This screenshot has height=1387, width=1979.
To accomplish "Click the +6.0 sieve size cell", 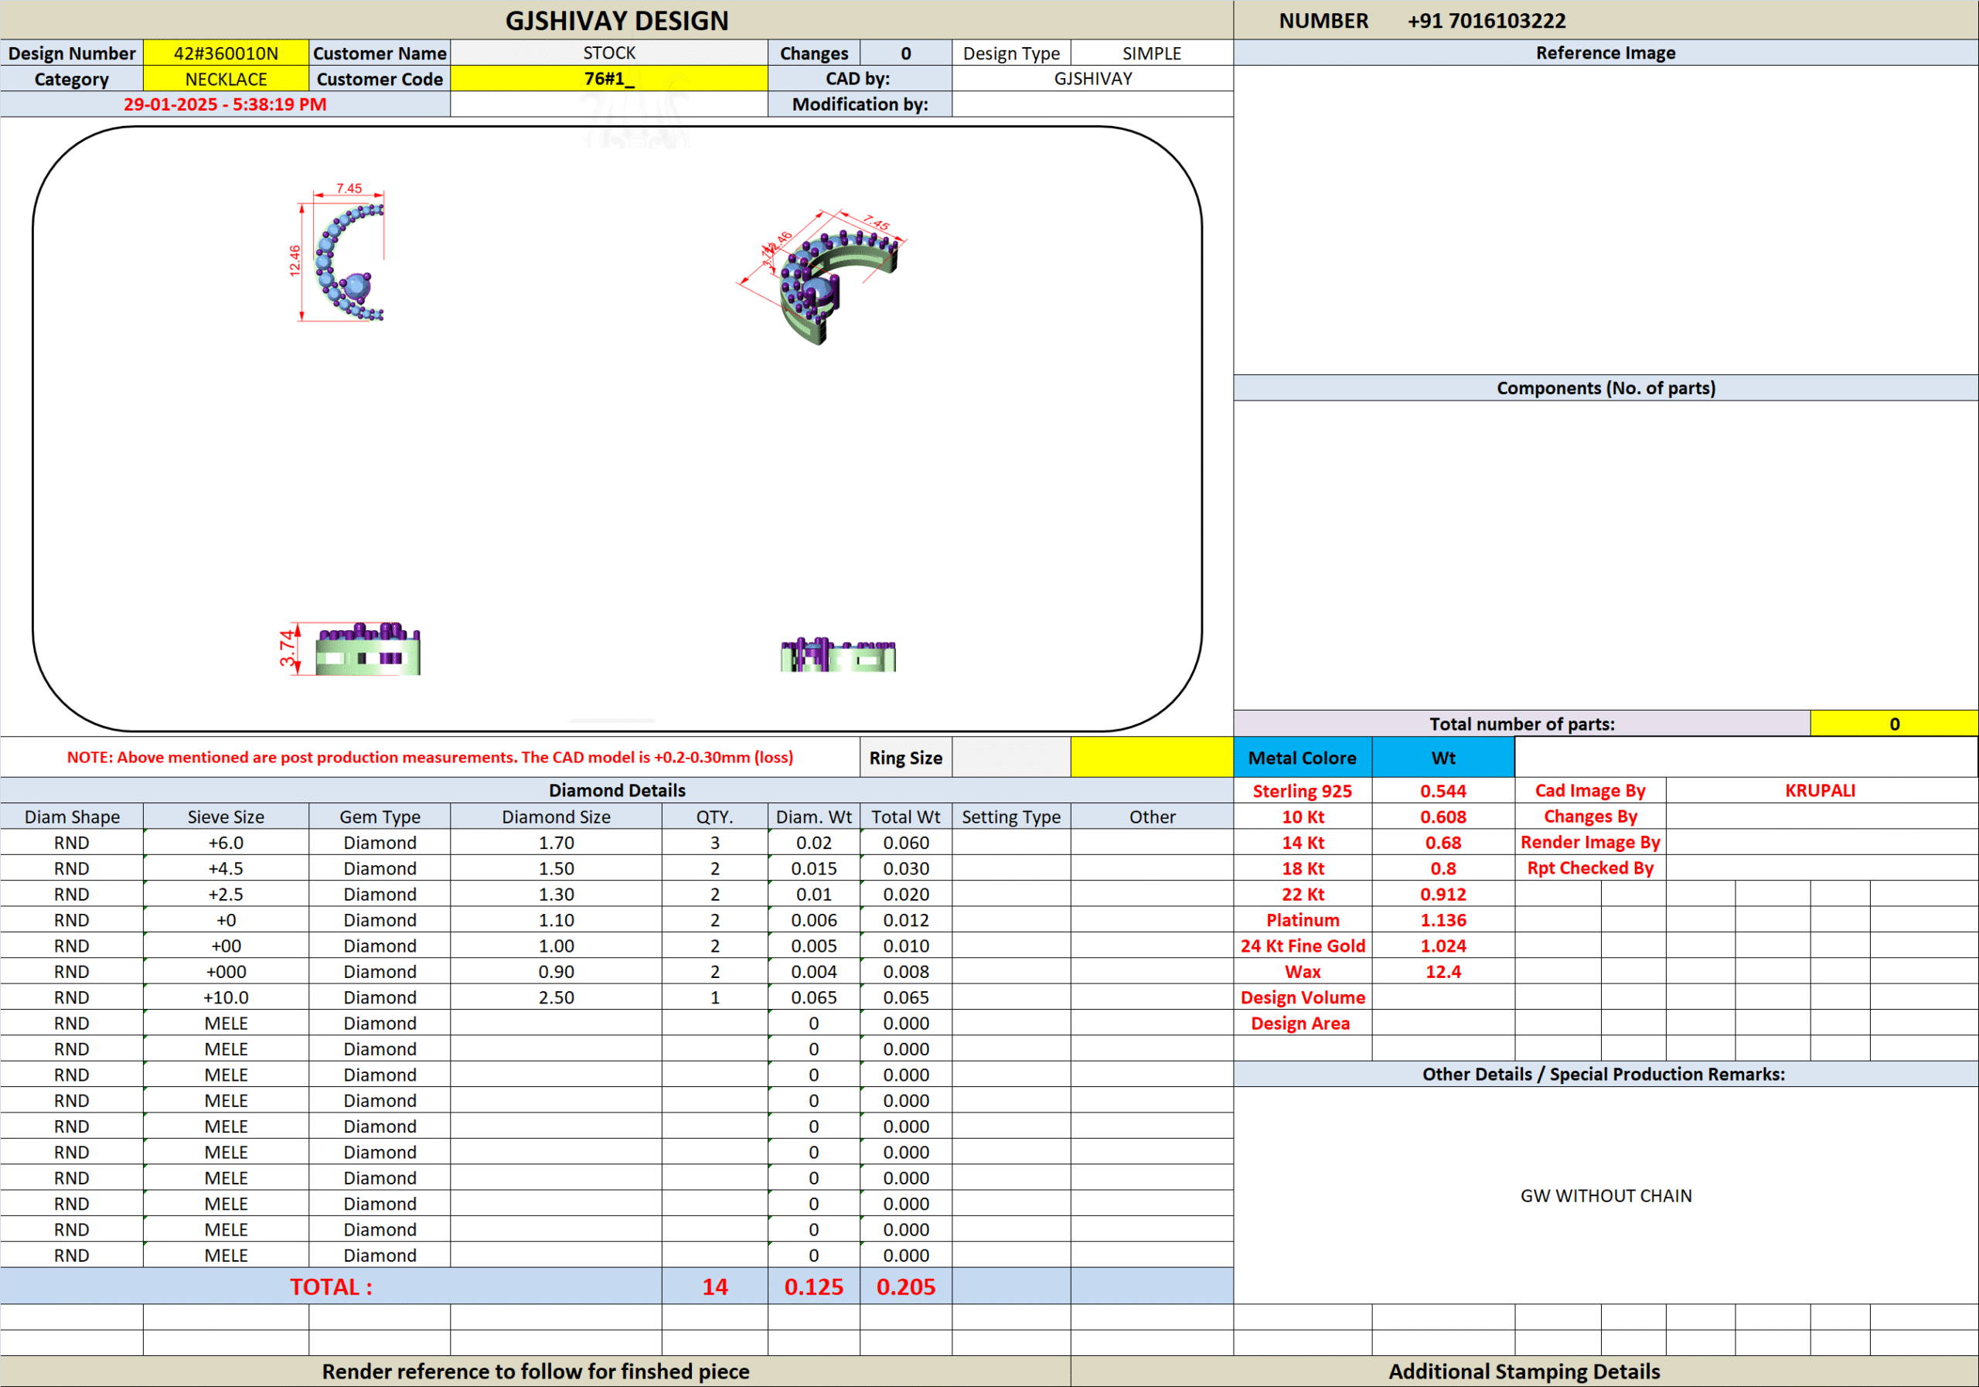I will [x=226, y=842].
